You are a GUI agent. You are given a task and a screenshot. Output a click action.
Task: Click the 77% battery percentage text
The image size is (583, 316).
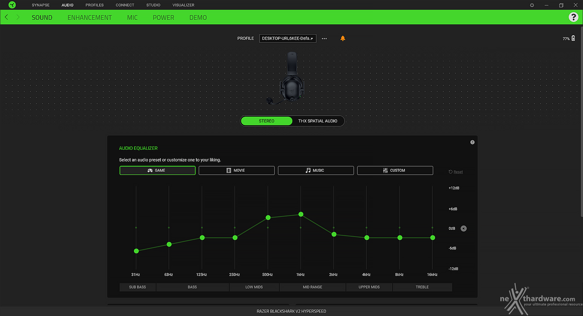(x=566, y=39)
